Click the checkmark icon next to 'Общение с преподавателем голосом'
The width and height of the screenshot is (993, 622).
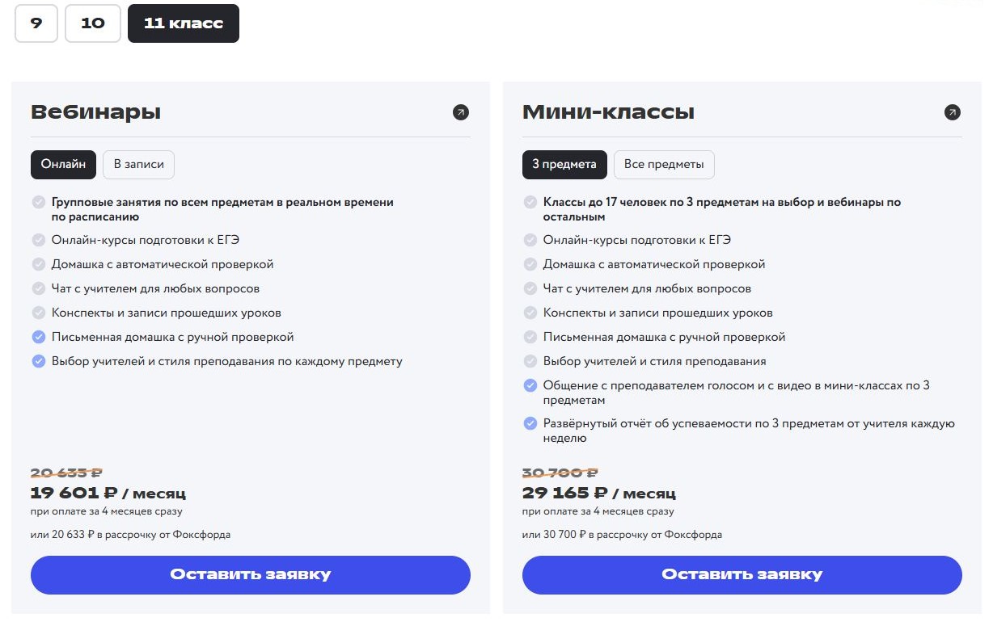[x=530, y=386]
